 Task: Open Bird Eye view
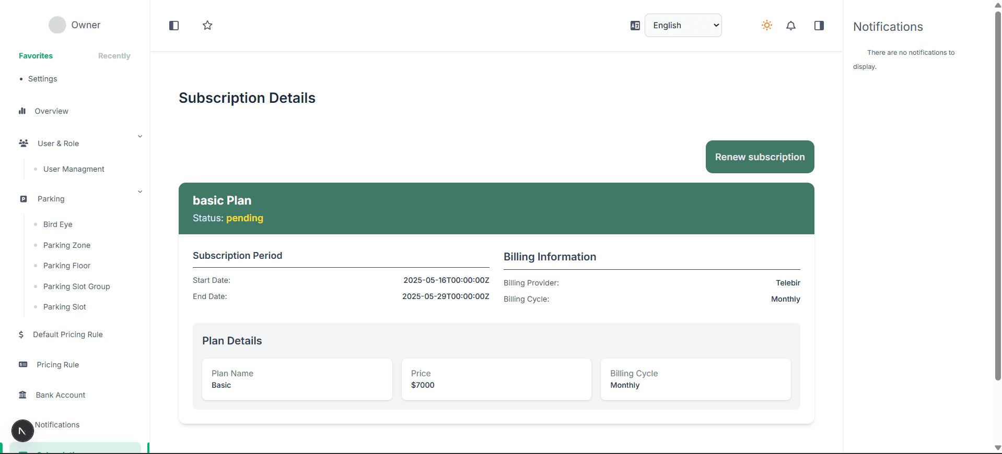[57, 224]
